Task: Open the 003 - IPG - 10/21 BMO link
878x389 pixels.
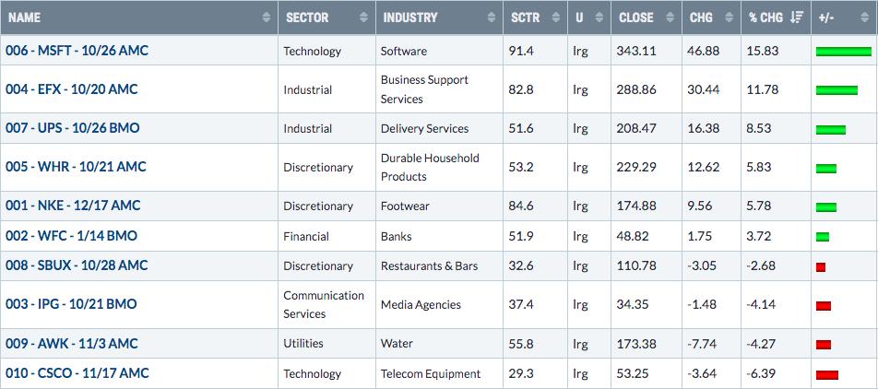Action: (71, 304)
